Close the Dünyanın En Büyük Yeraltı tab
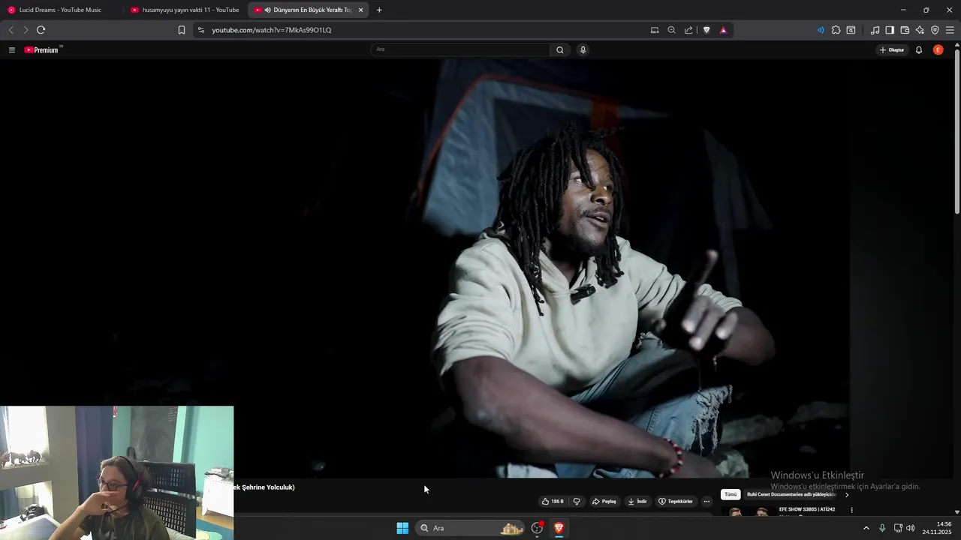The width and height of the screenshot is (961, 540). [361, 10]
